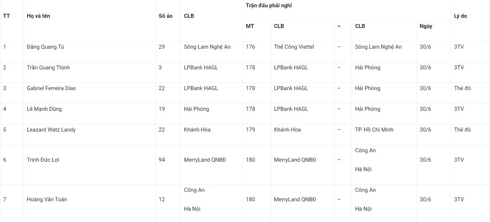Select player Lê Mạnh Dũng
Viewport: 490px width, 222px height.
(45, 109)
